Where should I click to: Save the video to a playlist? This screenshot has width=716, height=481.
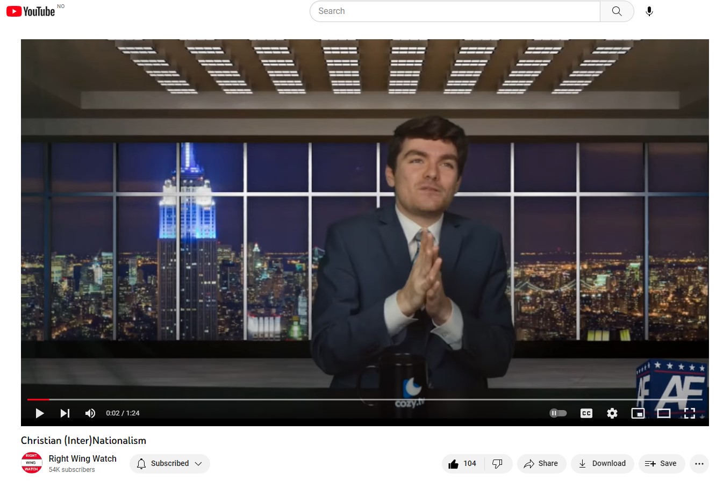click(x=661, y=463)
